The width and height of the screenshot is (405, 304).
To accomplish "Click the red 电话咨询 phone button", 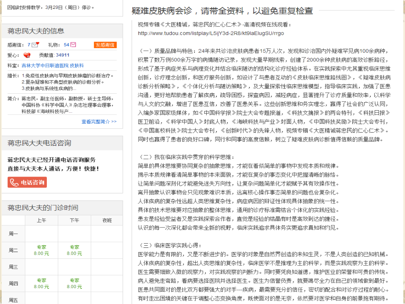I will pyautogui.click(x=27, y=182).
